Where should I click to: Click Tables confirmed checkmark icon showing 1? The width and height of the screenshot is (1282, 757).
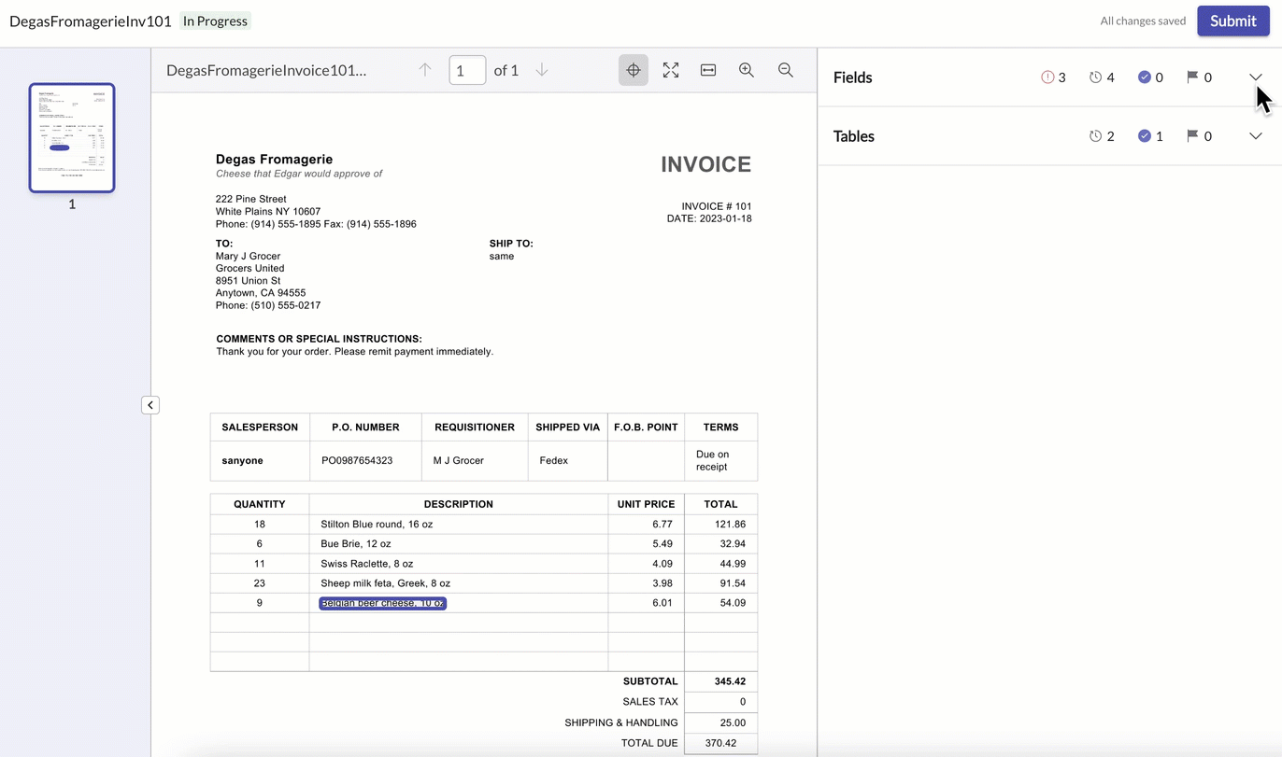(1144, 136)
